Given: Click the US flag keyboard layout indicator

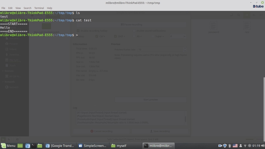Looking at the screenshot, I should 235,146.
